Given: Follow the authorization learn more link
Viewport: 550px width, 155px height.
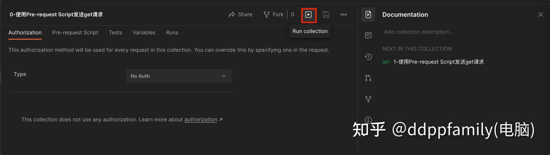Looking at the screenshot, I should 201,119.
